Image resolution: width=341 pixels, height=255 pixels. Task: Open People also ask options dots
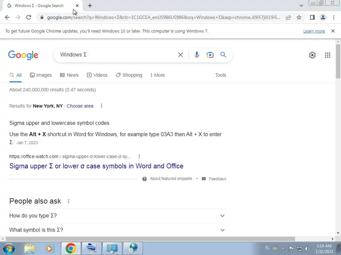(x=69, y=201)
